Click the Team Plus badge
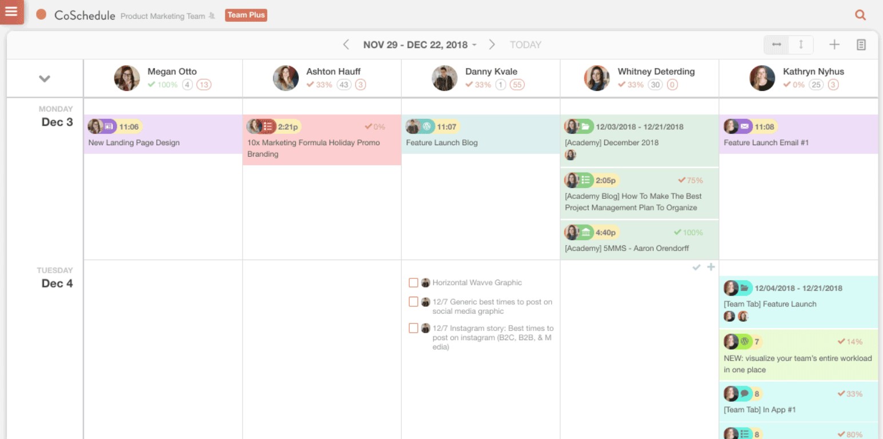The width and height of the screenshot is (883, 439). (246, 15)
